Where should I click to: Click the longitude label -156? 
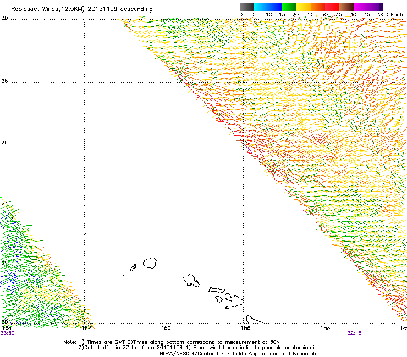point(244,328)
